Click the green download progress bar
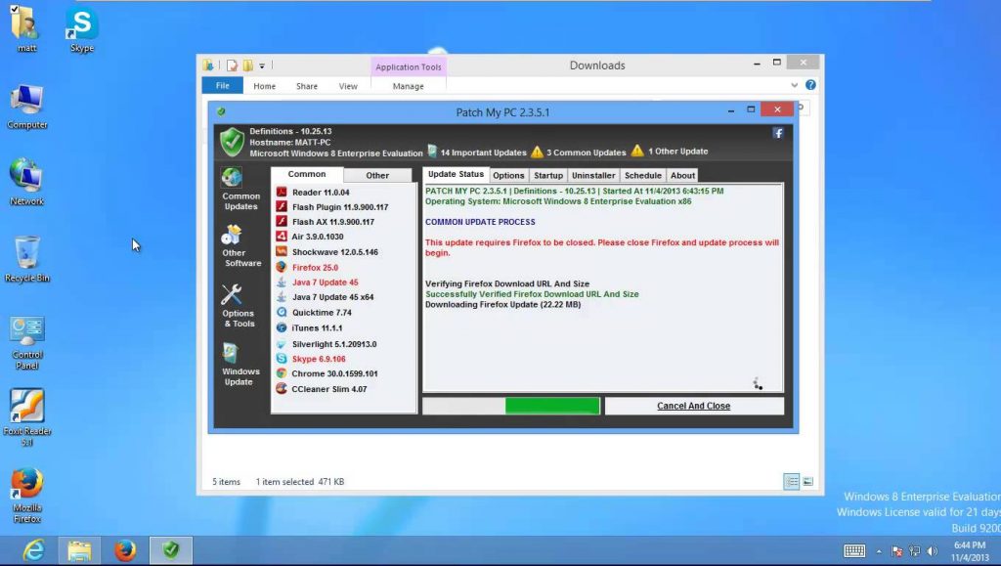The height and width of the screenshot is (566, 1001). tap(552, 406)
